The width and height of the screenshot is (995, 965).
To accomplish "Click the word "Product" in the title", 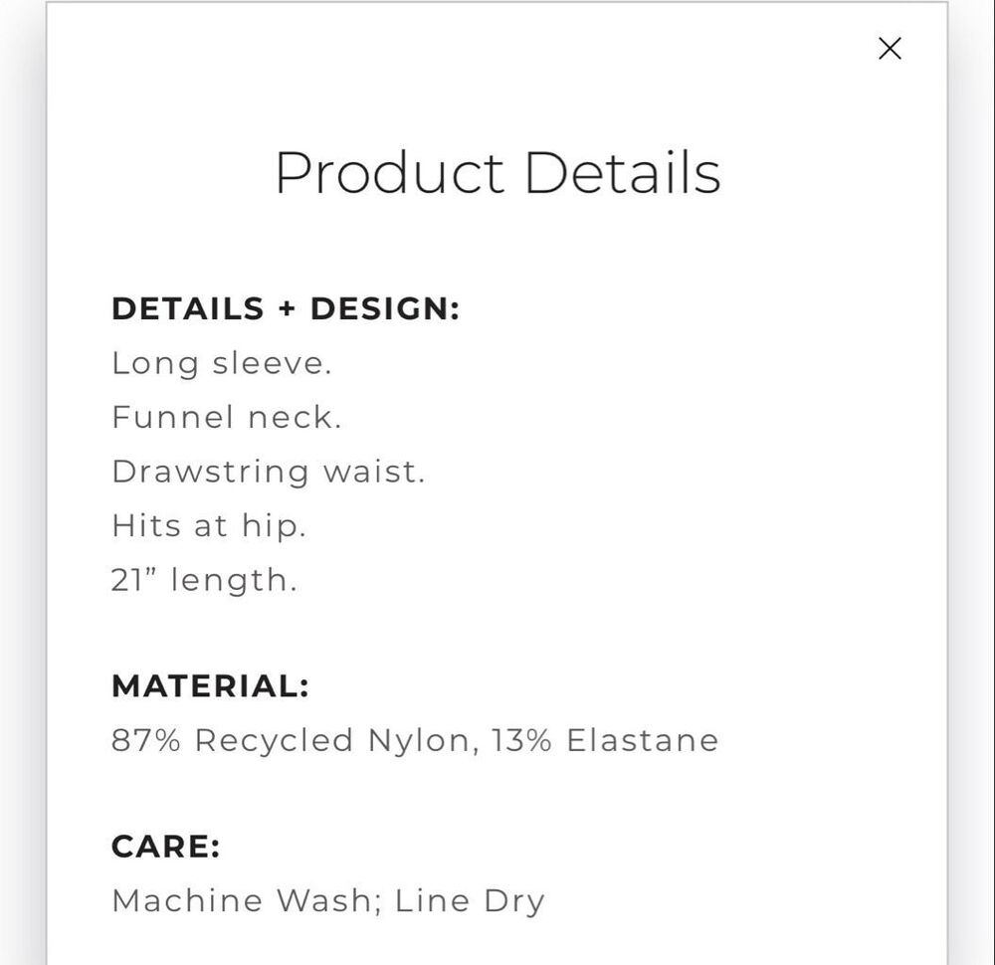I will (390, 172).
